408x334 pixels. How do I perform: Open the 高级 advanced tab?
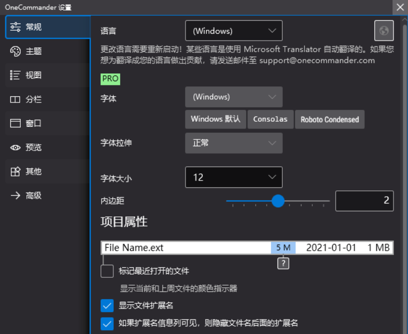48,196
